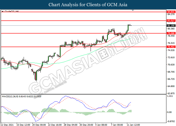Click the chart shift marker triangle at top
The width and height of the screenshot is (176, 126).
(133, 10)
